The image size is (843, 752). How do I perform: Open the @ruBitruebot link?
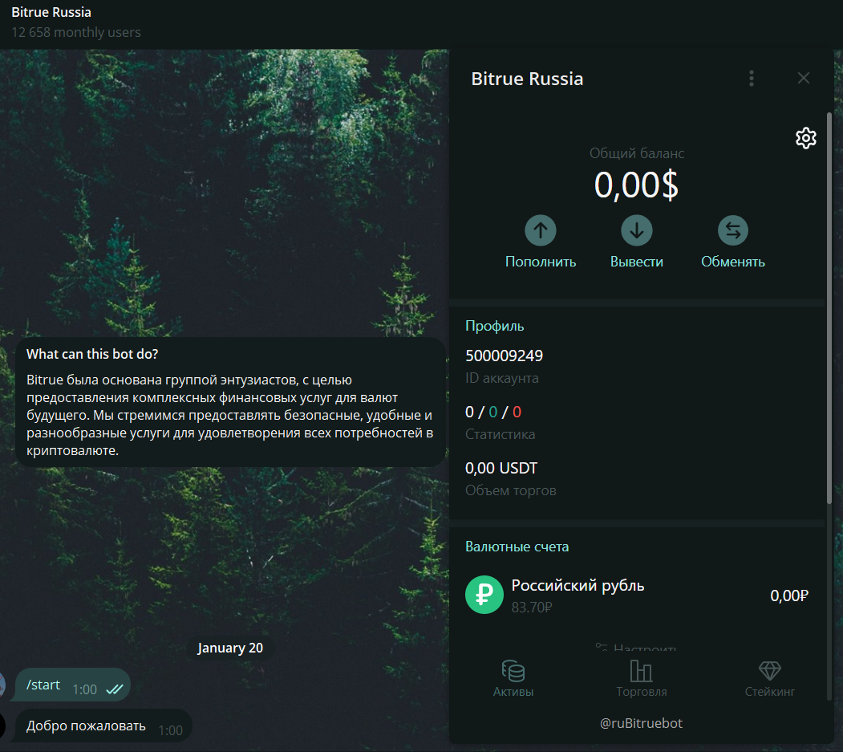pos(641,723)
